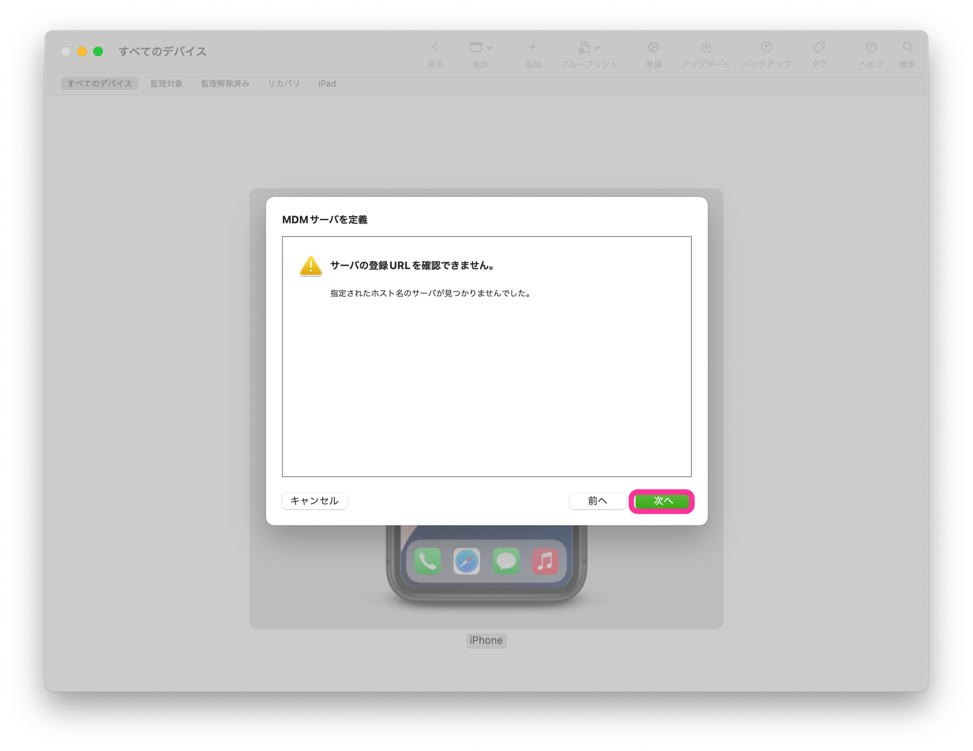Open Help (ヘルプ) question mark icon

click(871, 47)
